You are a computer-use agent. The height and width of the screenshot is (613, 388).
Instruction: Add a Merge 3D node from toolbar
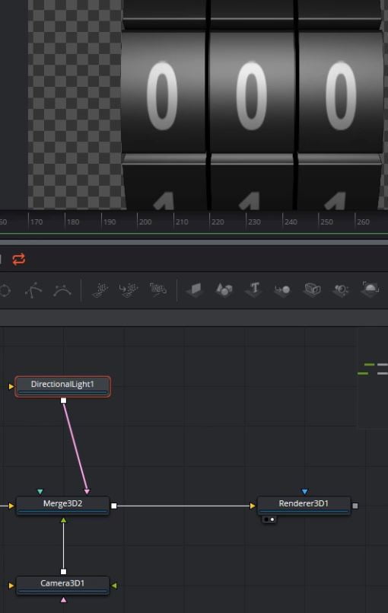coord(282,289)
